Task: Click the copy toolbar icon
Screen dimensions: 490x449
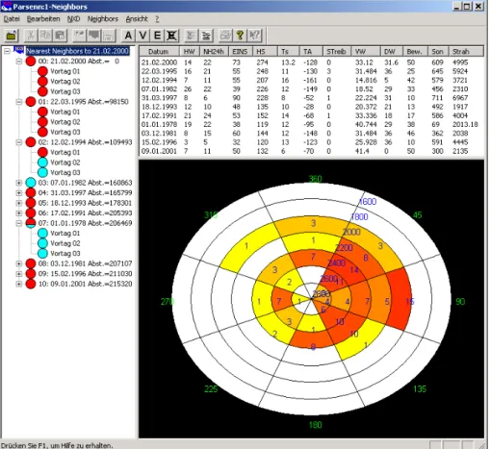Action: [x=45, y=36]
